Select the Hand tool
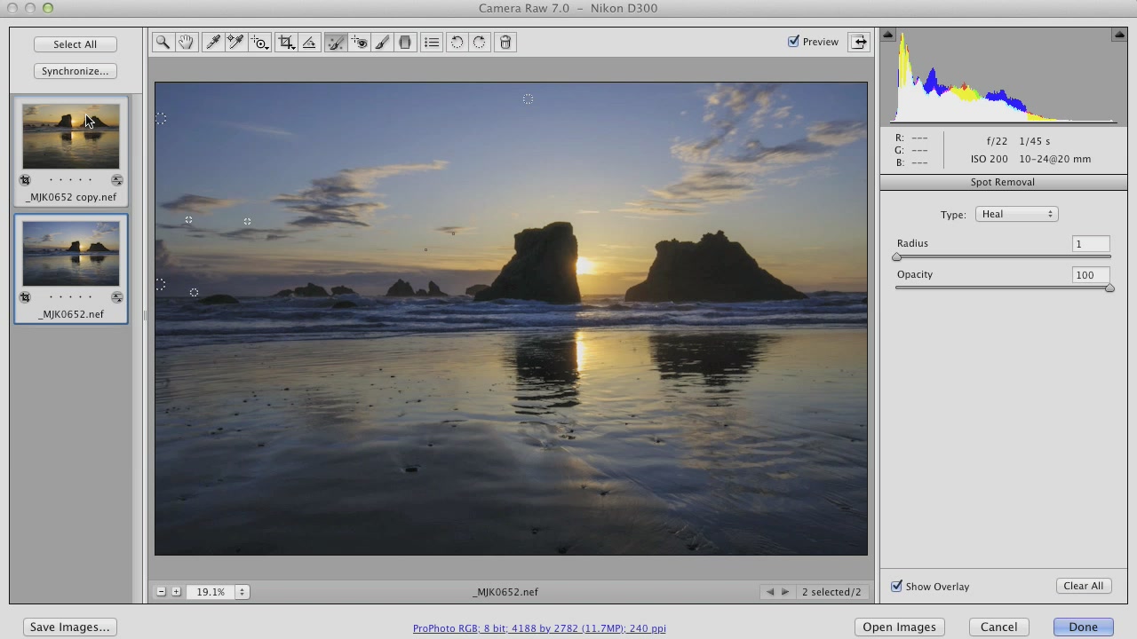The height and width of the screenshot is (639, 1137). point(186,42)
